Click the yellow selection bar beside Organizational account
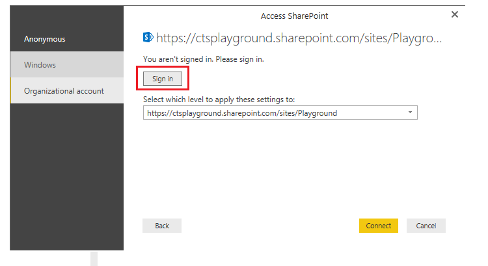The height and width of the screenshot is (266, 488). [x=10, y=90]
